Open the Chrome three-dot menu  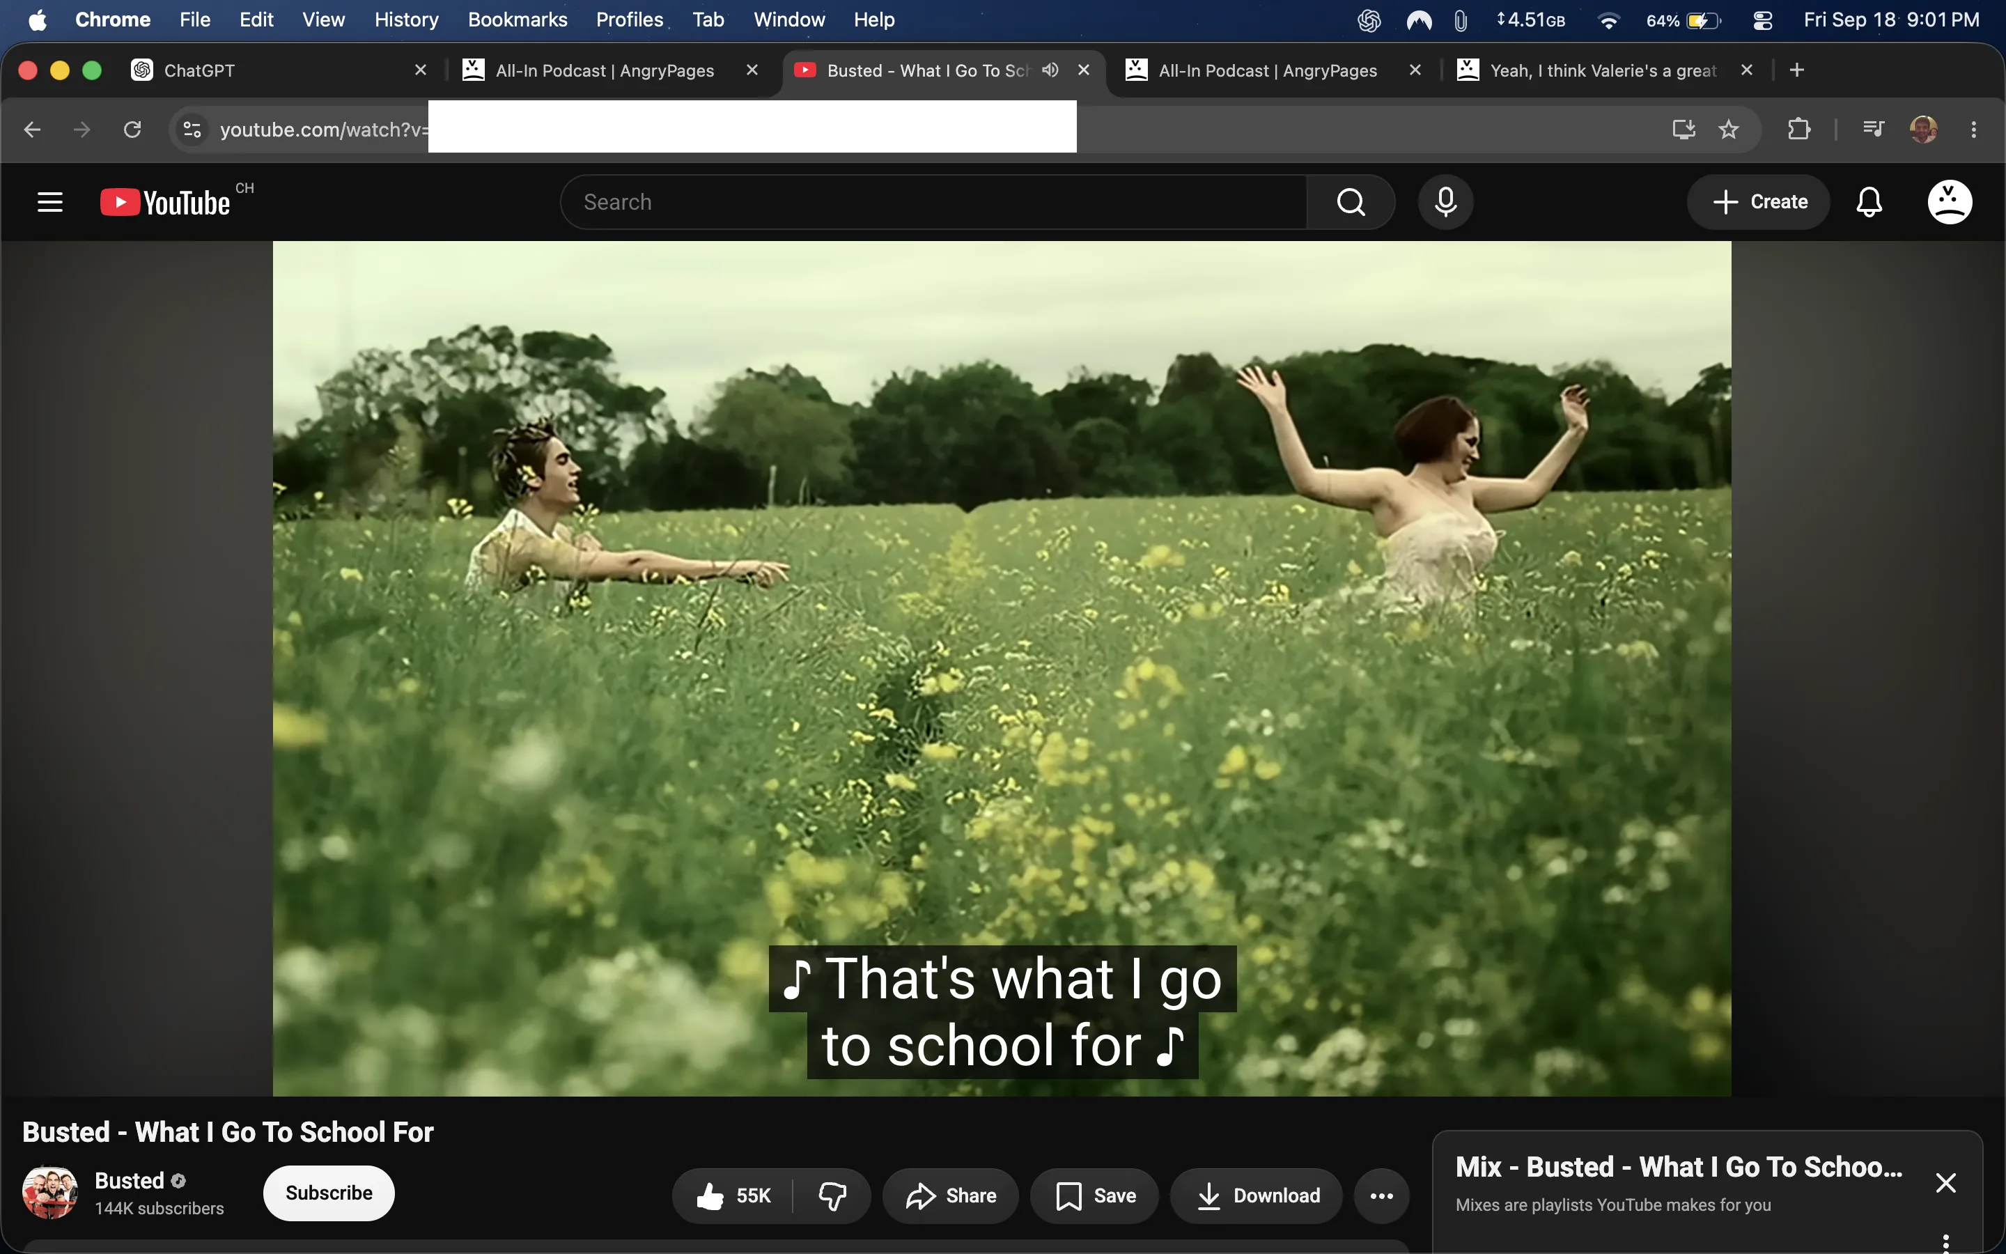click(1974, 130)
